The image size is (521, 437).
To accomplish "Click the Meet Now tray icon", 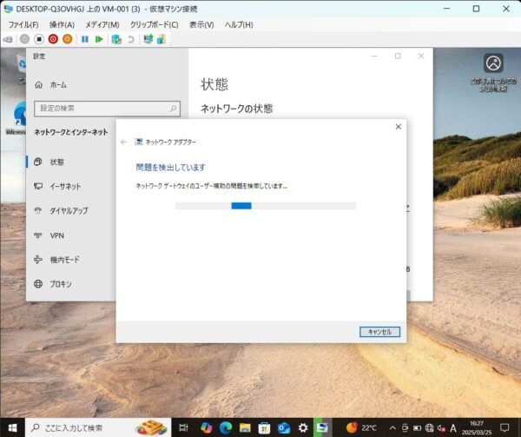I will [405, 428].
